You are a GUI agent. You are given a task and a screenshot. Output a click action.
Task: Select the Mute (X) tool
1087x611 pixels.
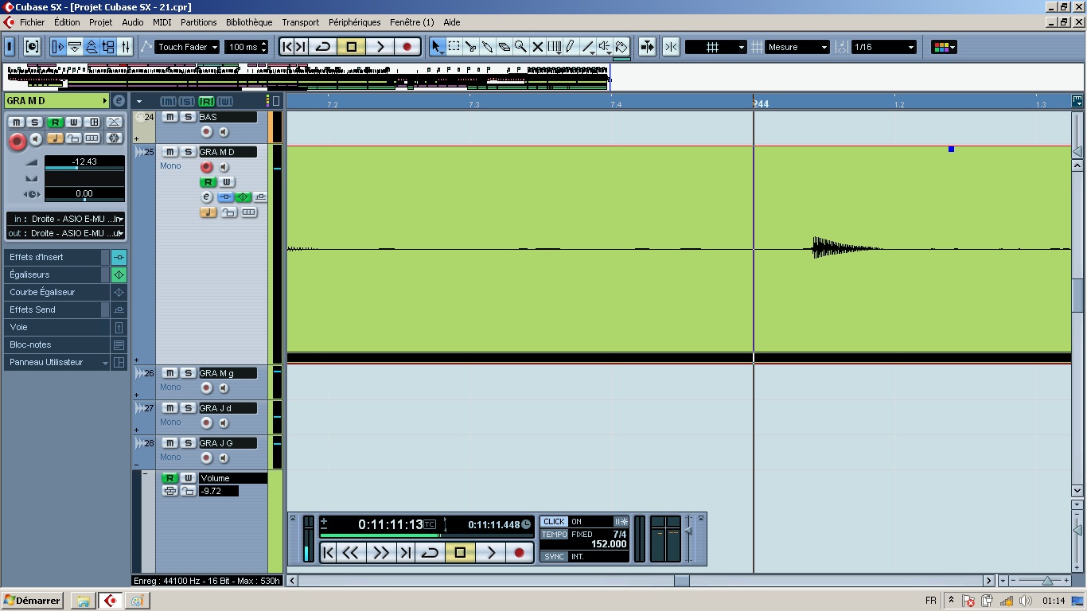coord(537,47)
